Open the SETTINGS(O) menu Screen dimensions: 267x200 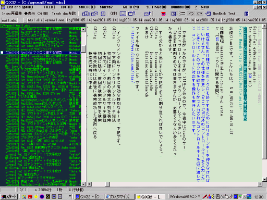click(156, 7)
